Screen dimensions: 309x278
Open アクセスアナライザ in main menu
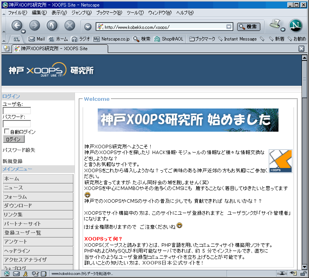[38, 260]
